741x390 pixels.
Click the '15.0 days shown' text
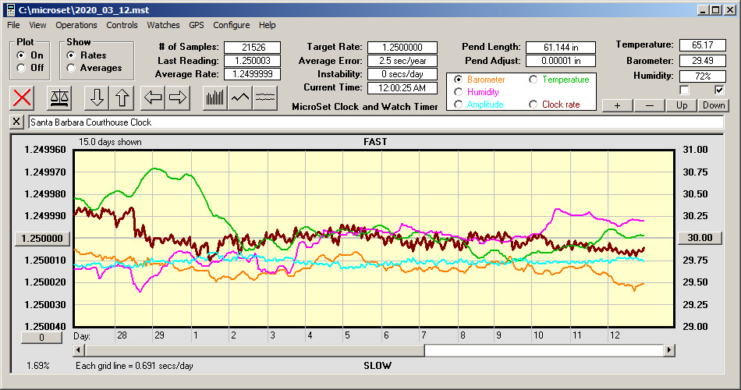pyautogui.click(x=110, y=142)
